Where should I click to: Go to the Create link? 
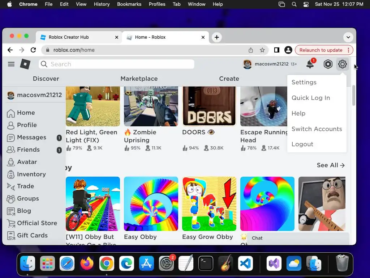[x=229, y=79]
